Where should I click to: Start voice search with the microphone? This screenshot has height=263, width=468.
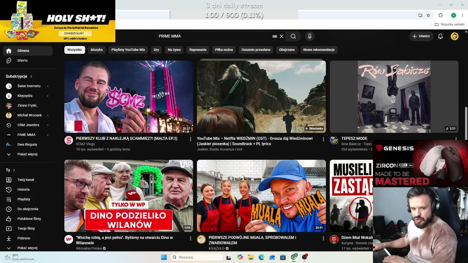tap(310, 36)
